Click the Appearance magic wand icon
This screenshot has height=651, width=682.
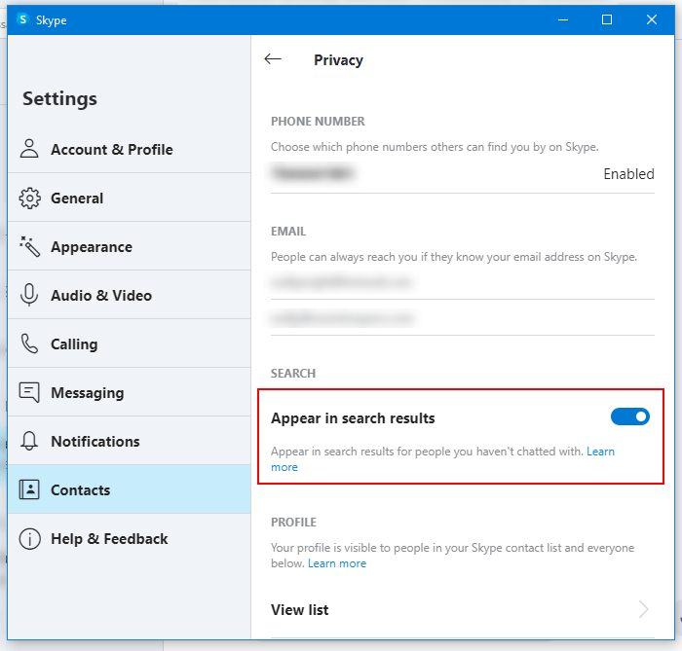[x=29, y=246]
